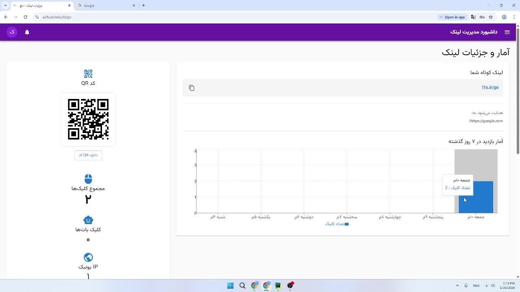Open the l1s.ir/go short link

coord(490,87)
